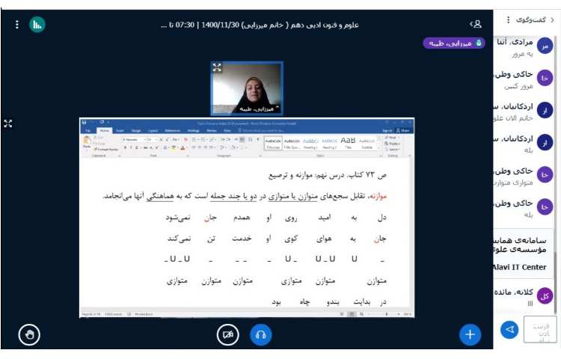Toggle show paragraph marks in Word

258,139
